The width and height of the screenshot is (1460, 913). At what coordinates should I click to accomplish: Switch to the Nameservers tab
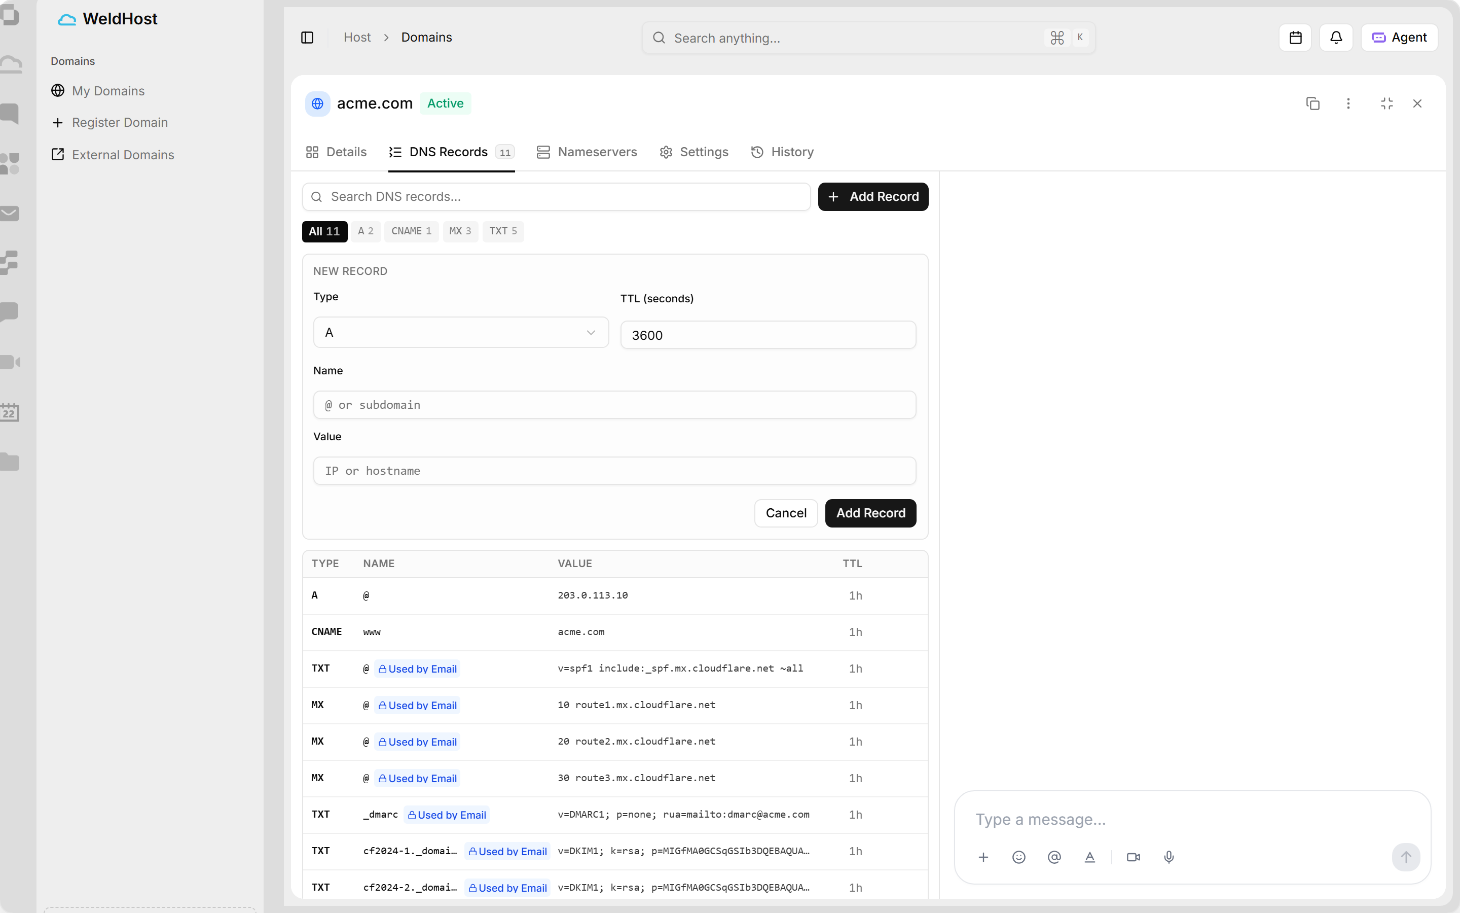[x=587, y=152]
